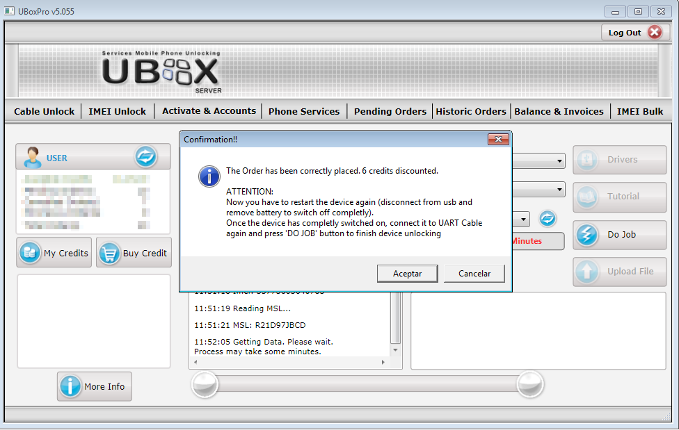
Task: Click the Drivers icon
Action: coord(586,159)
